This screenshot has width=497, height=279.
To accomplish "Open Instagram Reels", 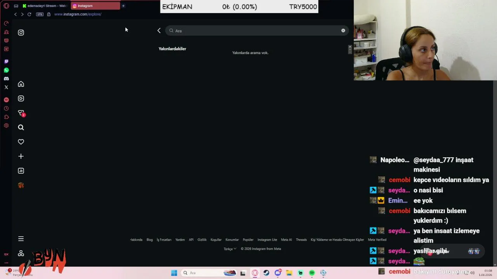I will [21, 98].
